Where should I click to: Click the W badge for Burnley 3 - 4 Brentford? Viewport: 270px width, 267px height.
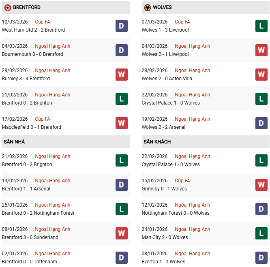(x=121, y=75)
